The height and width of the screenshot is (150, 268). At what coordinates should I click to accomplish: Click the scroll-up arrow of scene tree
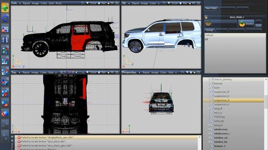point(266,79)
